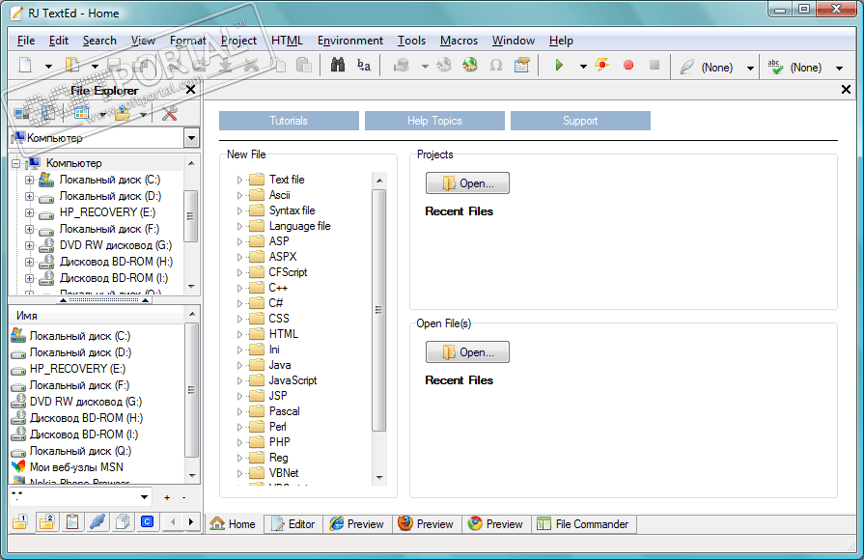
Task: Open File Explorer folder tab 1
Action: pos(20,521)
